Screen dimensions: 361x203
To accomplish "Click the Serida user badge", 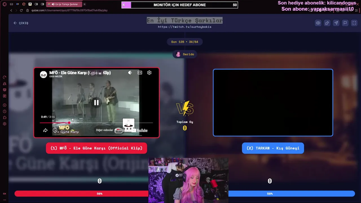I will tap(185, 54).
